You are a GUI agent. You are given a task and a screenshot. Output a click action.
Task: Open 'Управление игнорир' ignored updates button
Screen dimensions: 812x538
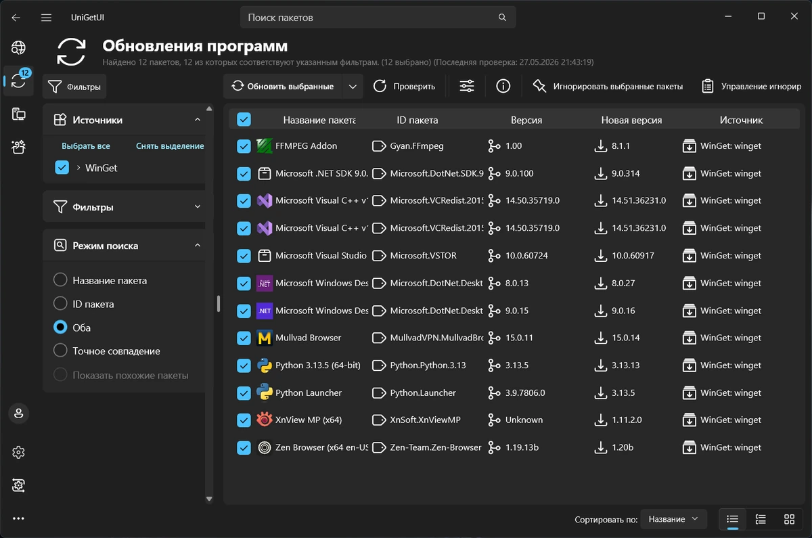[x=751, y=86]
